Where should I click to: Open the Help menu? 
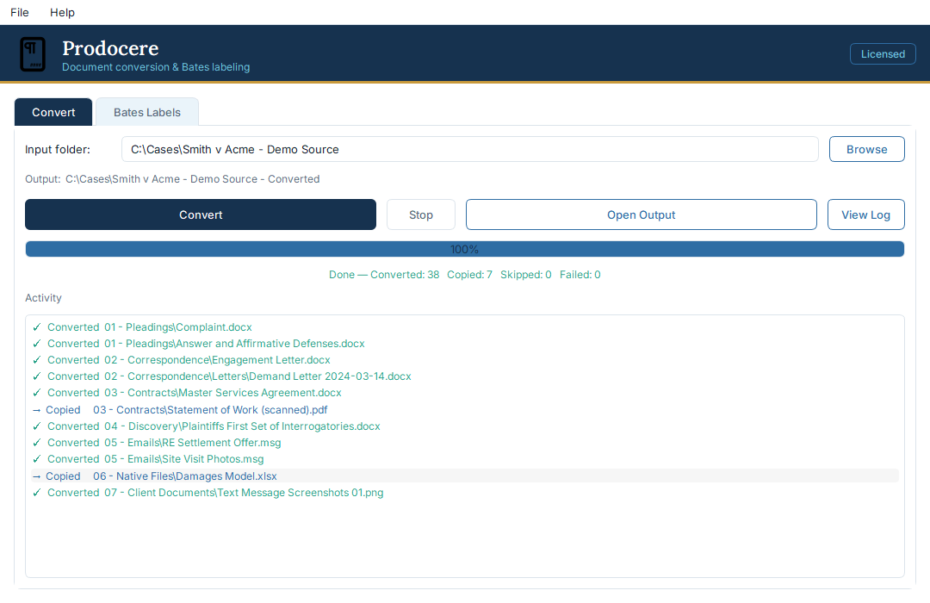tap(62, 12)
